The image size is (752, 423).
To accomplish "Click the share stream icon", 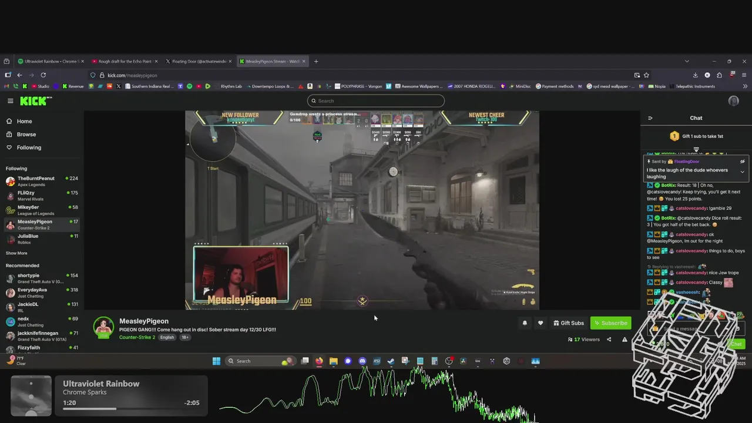I will point(609,340).
